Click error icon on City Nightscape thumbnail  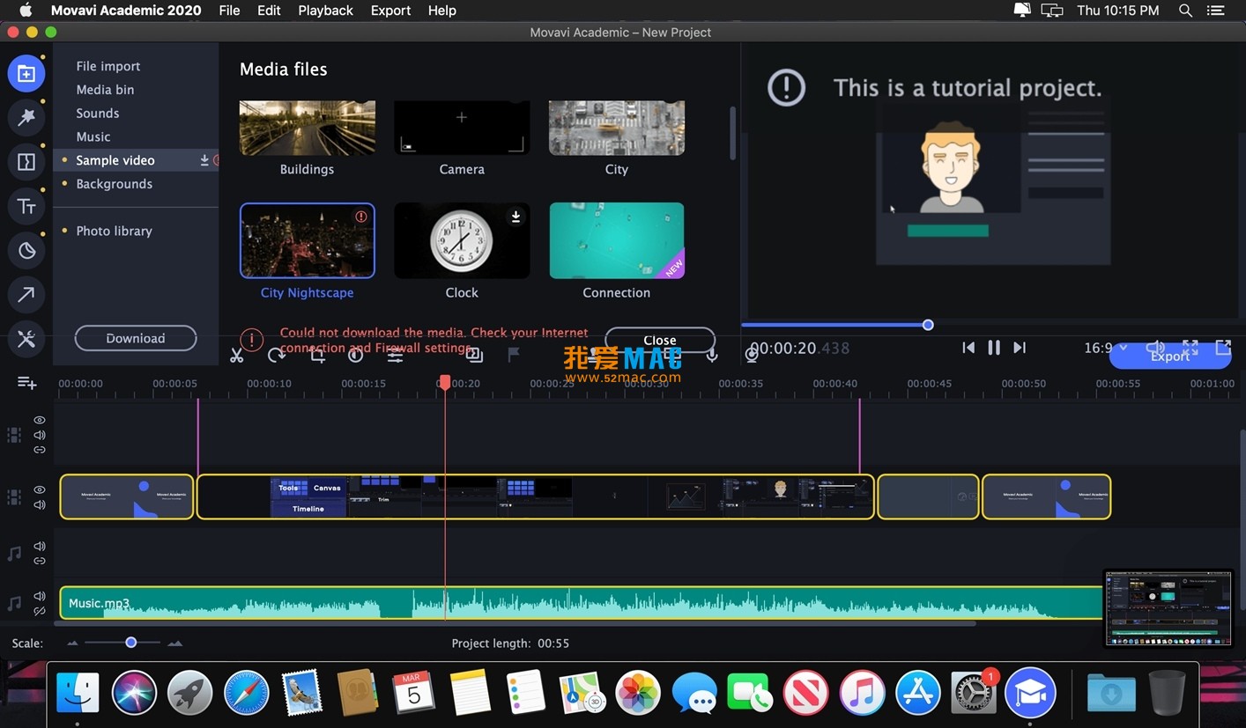361,217
